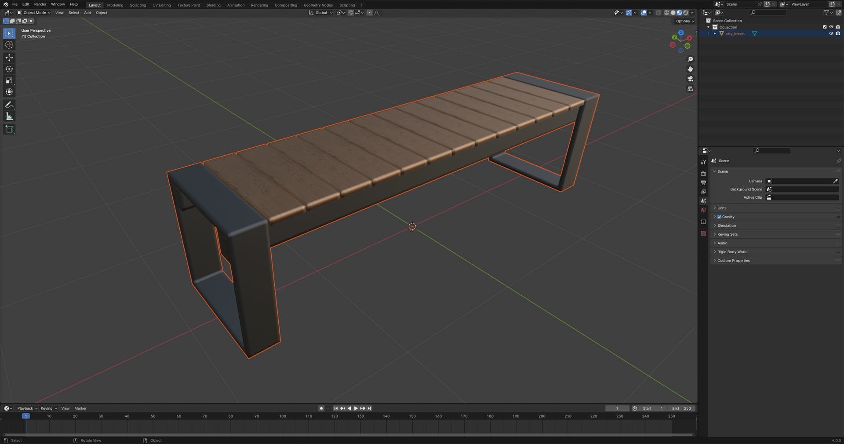Open the Object Mode dropdown
Image resolution: width=844 pixels, height=444 pixels.
tap(34, 13)
